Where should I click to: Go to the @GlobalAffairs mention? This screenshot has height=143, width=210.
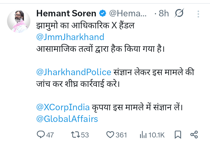(x=67, y=119)
